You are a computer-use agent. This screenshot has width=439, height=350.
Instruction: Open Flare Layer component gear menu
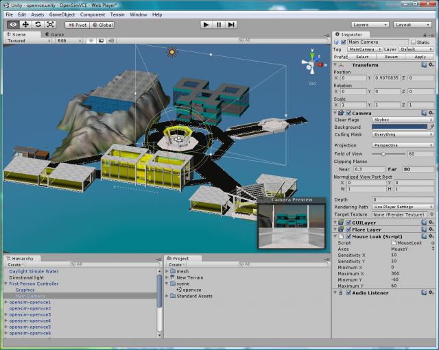pyautogui.click(x=431, y=229)
